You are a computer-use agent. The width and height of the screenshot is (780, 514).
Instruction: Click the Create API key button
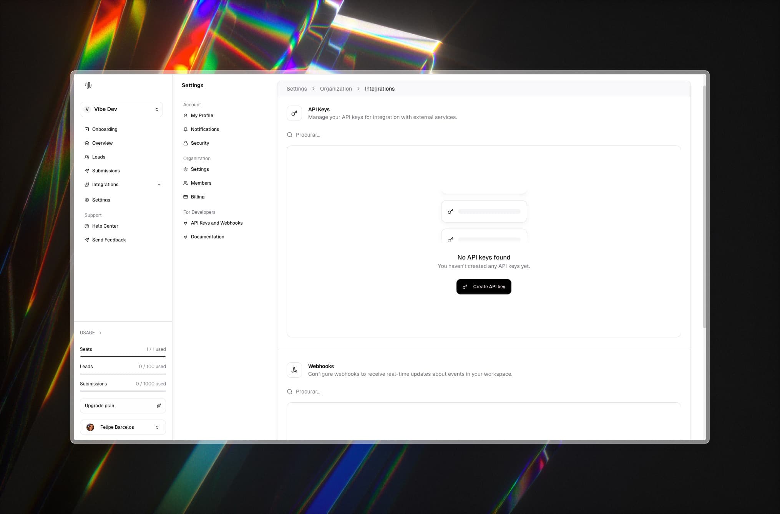tap(483, 286)
